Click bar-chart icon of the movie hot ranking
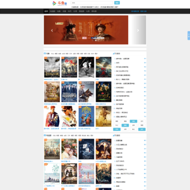This screenshot has height=190, width=190. tap(113, 53)
